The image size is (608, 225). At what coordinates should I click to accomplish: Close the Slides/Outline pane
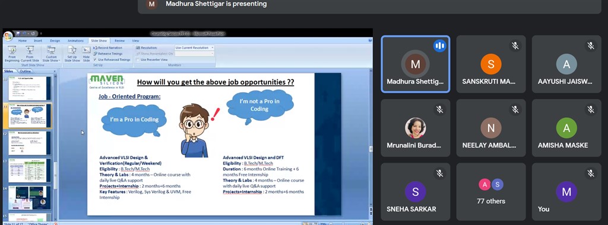click(x=55, y=71)
